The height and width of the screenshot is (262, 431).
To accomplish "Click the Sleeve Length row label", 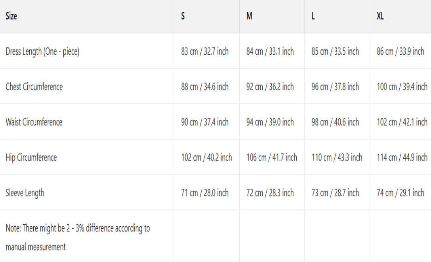I will pos(25,193).
